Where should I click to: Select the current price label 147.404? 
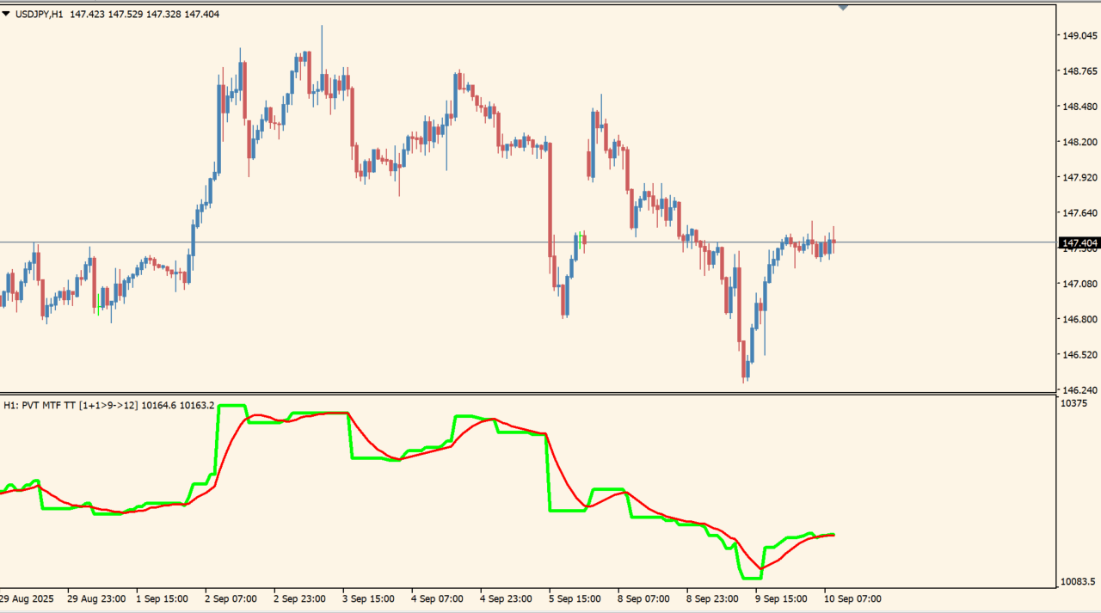point(1079,243)
